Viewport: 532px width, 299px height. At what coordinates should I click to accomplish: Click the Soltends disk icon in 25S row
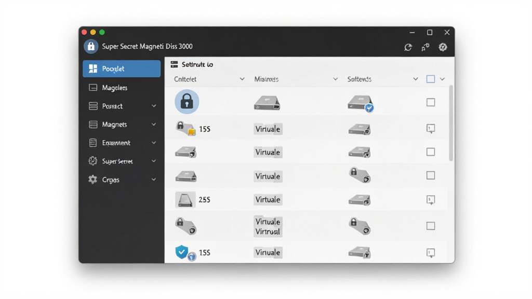point(360,200)
